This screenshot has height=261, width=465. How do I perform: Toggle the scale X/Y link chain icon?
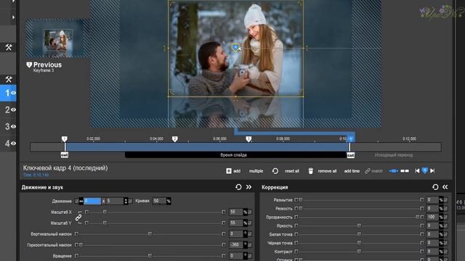(x=78, y=217)
